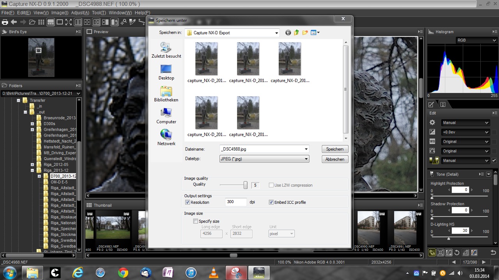Click the Dateiname text field
The image size is (499, 280).
click(x=261, y=149)
